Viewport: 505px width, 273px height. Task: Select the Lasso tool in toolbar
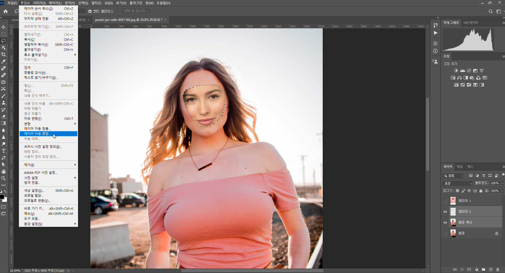[3, 41]
